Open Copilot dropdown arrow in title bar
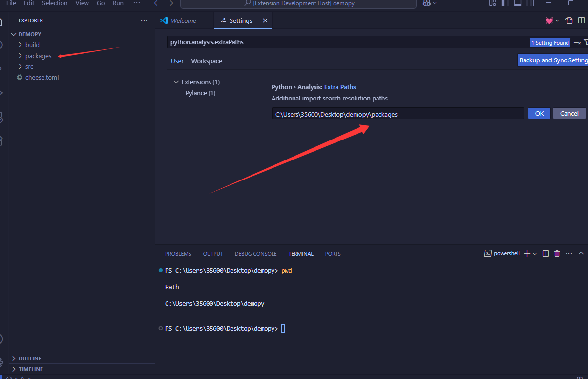The image size is (588, 379). 435,3
